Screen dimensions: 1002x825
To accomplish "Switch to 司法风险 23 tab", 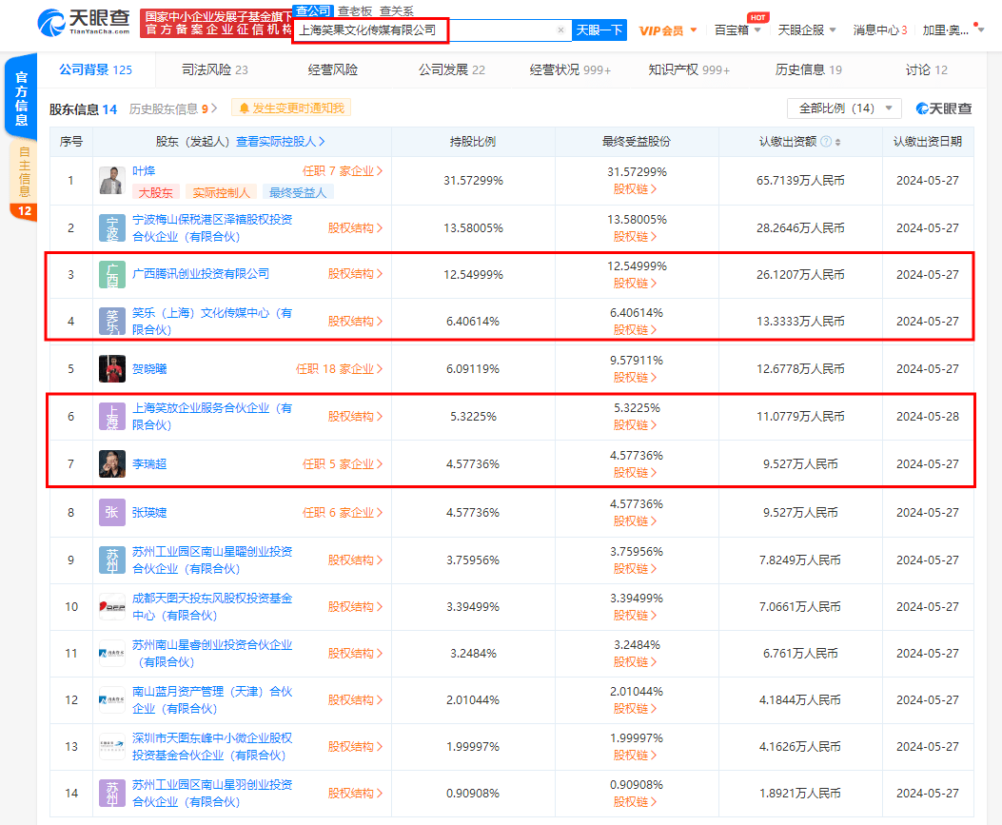I will click(215, 69).
